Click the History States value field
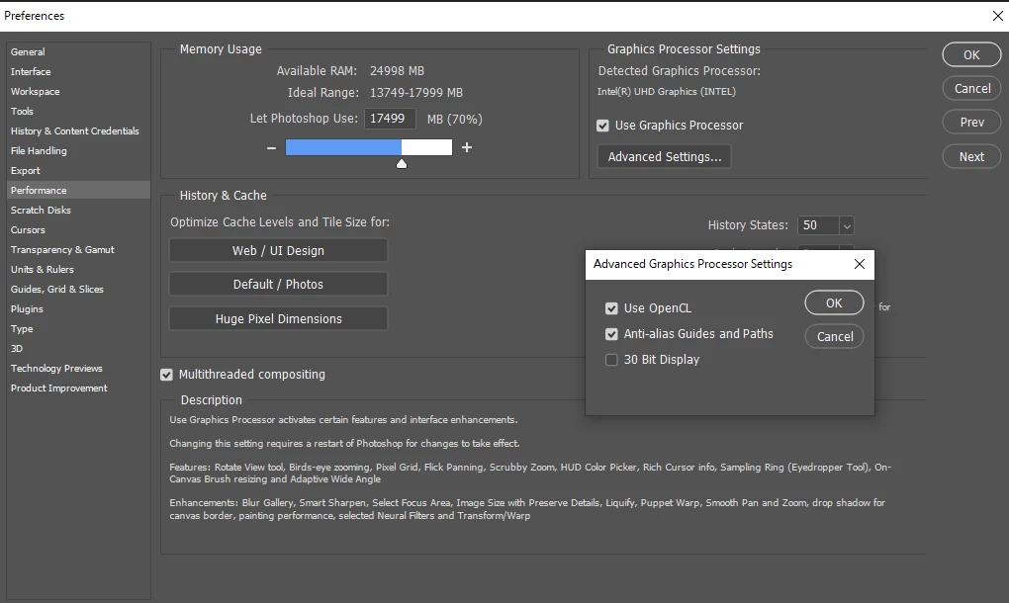Viewport: 1009px width, 603px height. pos(818,225)
